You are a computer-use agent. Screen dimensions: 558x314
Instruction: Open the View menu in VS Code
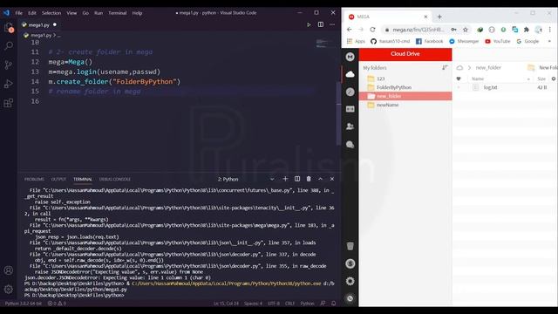click(71, 13)
